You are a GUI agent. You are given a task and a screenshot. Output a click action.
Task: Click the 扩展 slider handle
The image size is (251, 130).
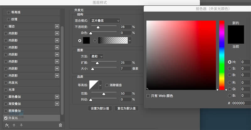(x=97, y=63)
